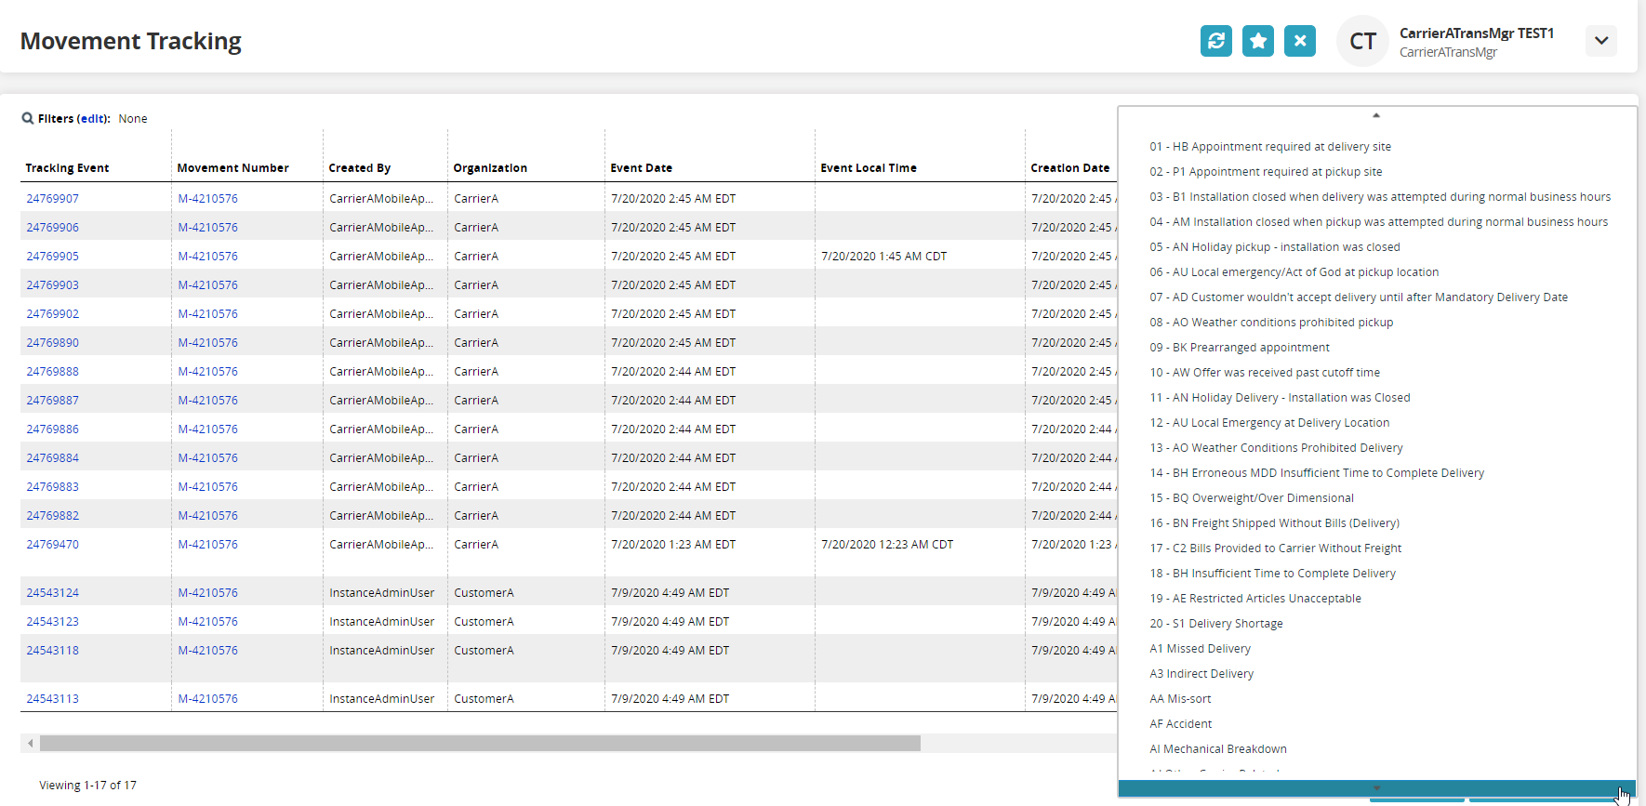
Task: Select '13 - AO Weather Conditions Prohibited Delivery'
Action: 1276,448
